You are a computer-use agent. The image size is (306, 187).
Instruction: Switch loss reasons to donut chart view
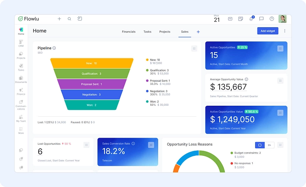click(260, 145)
